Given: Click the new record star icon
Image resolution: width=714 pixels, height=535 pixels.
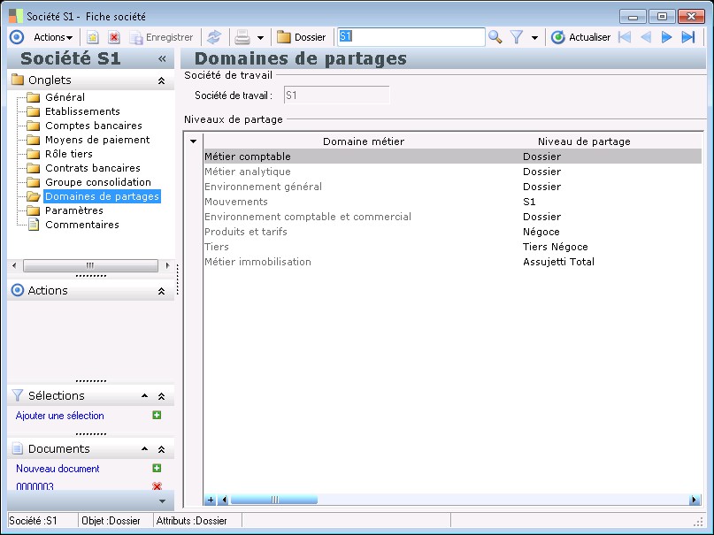Looking at the screenshot, I should coord(92,37).
